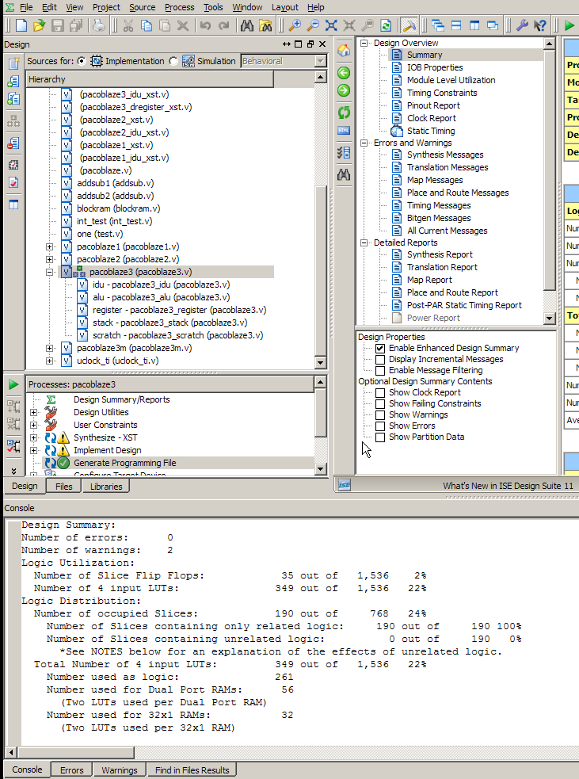Click the Add Copy of Source icon
Image resolution: width=579 pixels, height=779 pixels.
pos(13,99)
